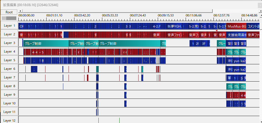
Task: Click the 00:05:33.33 mark on time ruler
Action: 110,15
